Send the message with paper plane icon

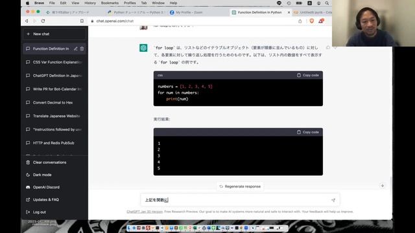coord(333,200)
